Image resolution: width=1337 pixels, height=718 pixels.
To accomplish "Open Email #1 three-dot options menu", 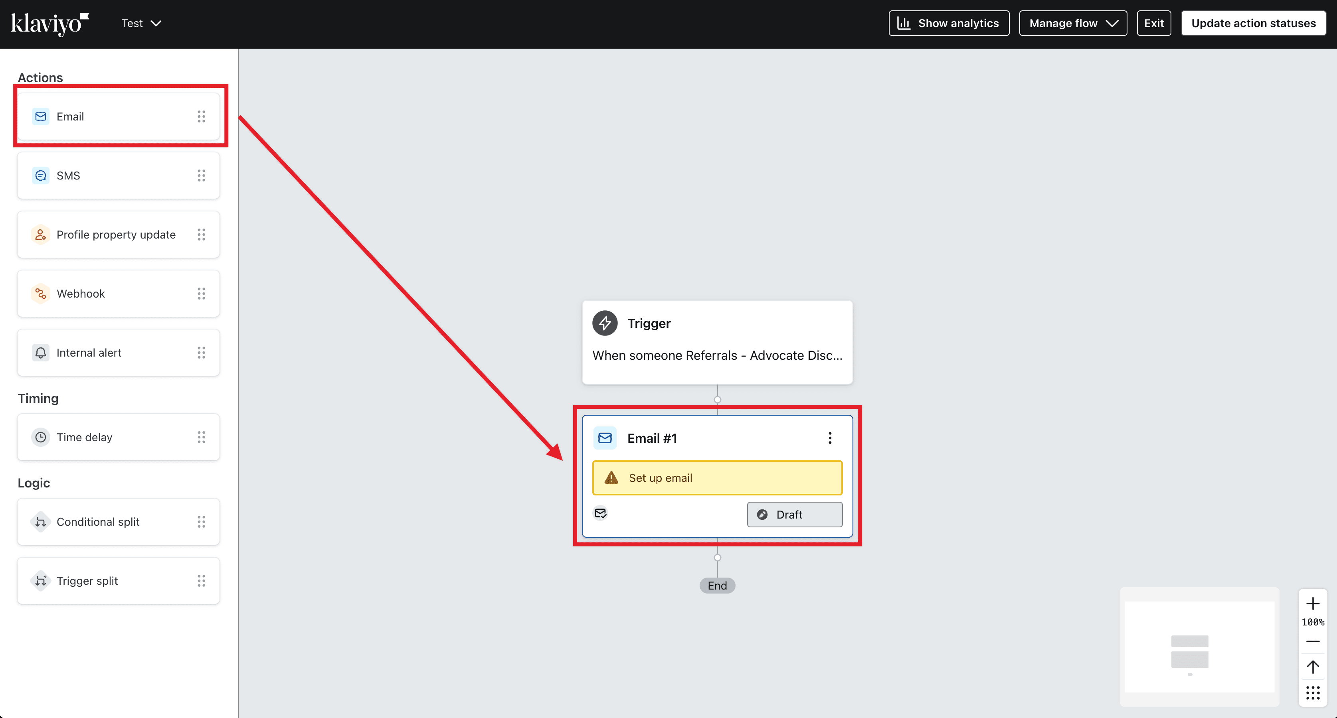I will coord(830,438).
